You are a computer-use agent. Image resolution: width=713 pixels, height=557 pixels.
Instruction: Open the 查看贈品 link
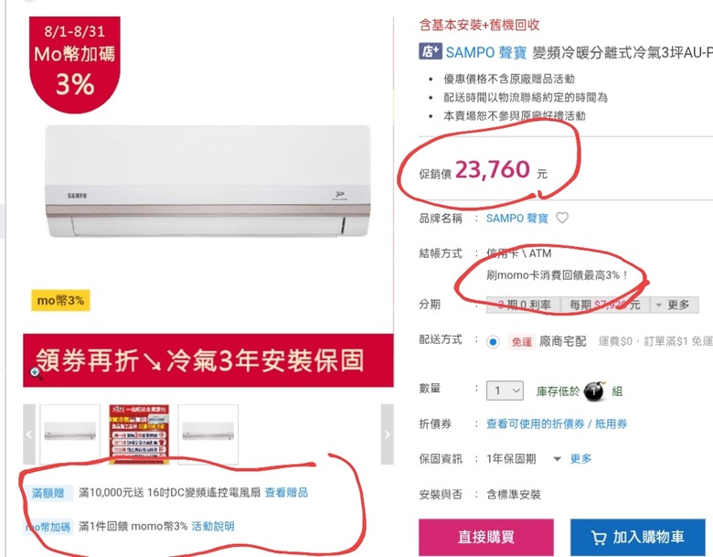click(x=286, y=492)
